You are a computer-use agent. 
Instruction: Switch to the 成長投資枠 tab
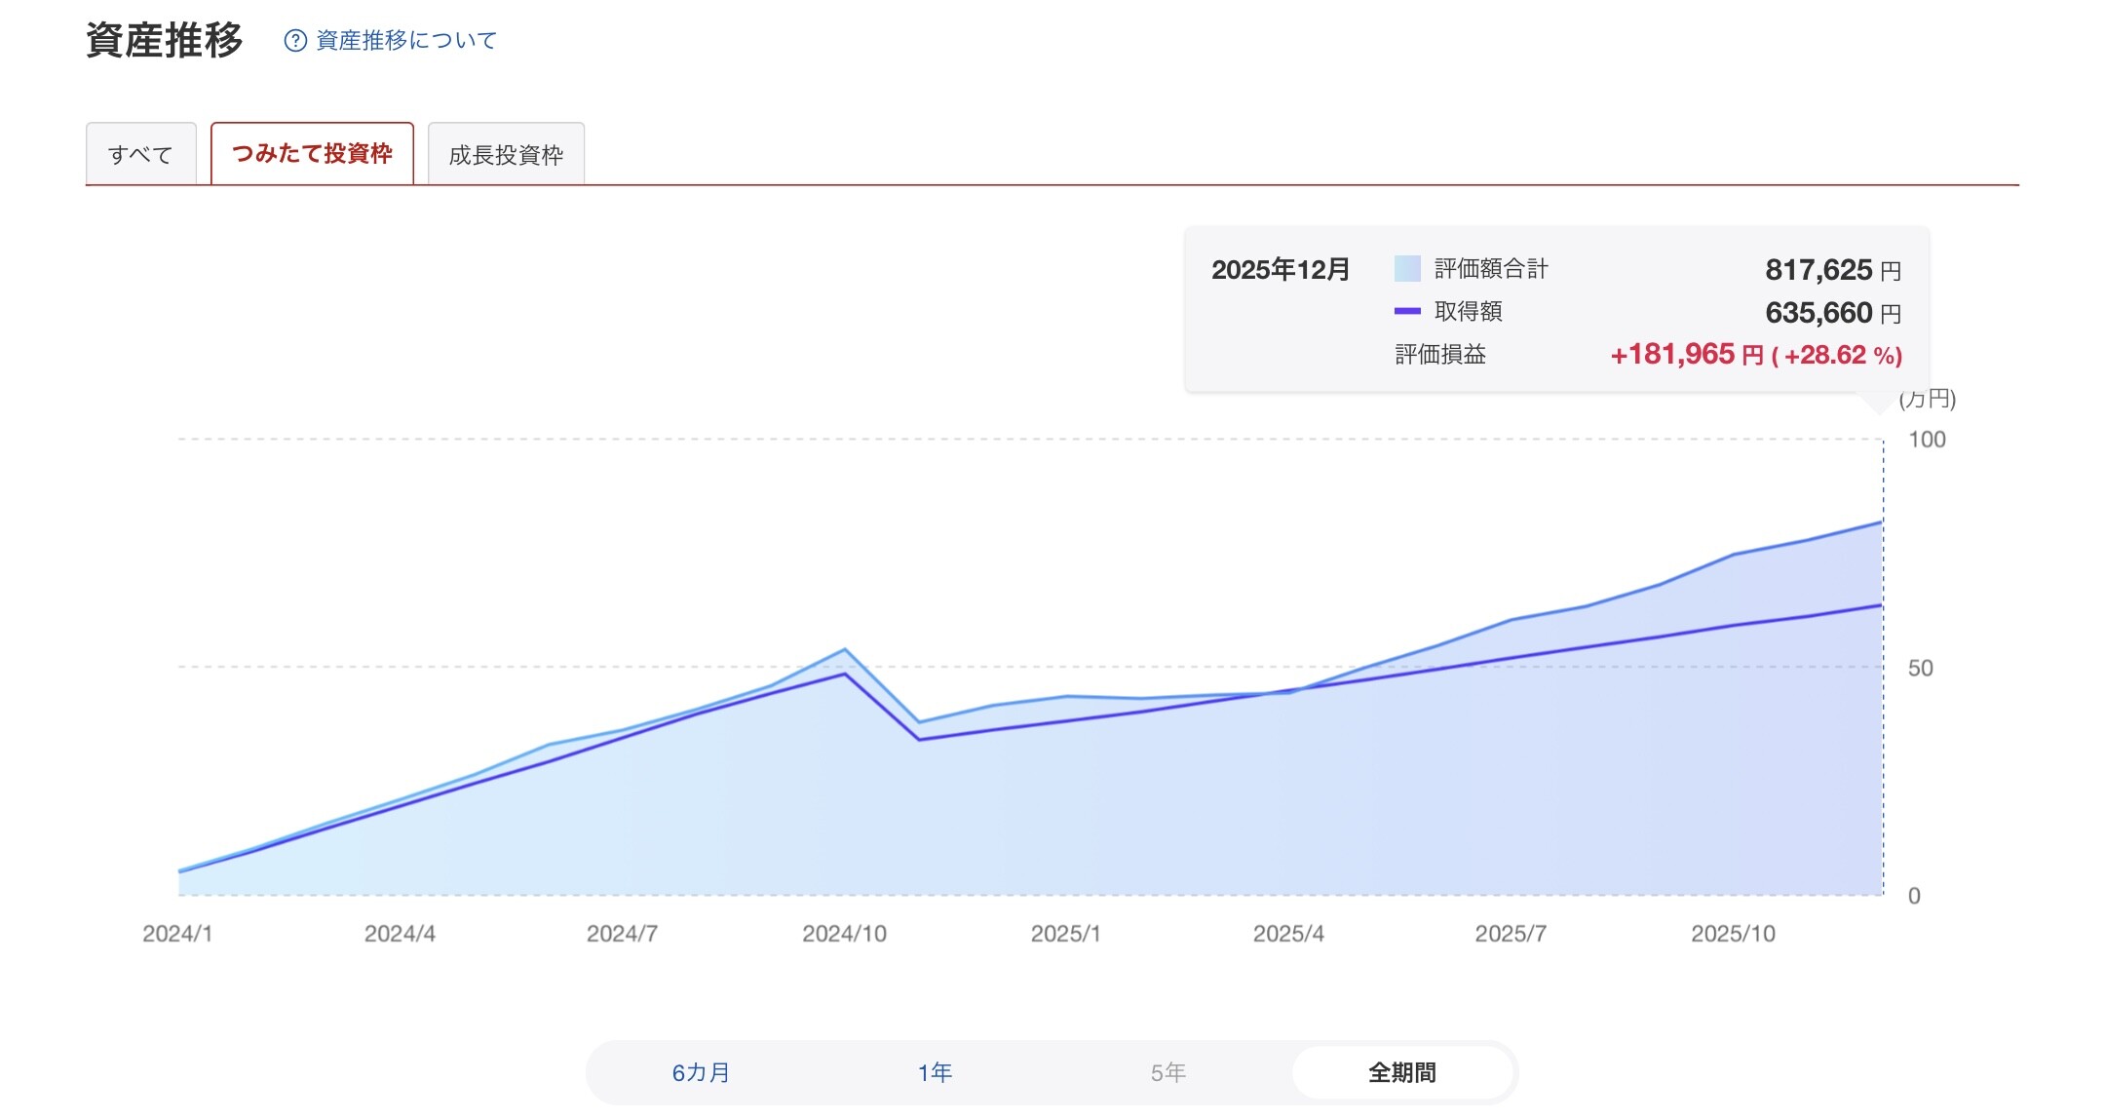pos(506,155)
